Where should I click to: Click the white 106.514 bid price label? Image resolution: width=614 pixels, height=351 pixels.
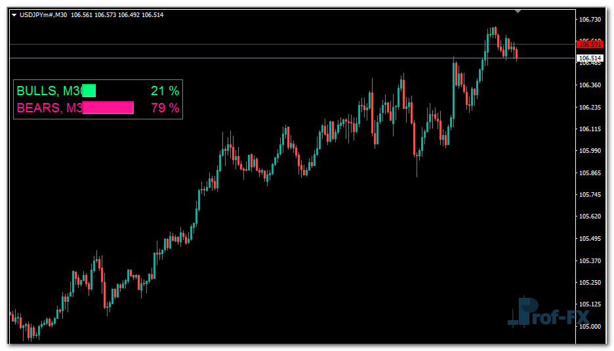pyautogui.click(x=589, y=58)
